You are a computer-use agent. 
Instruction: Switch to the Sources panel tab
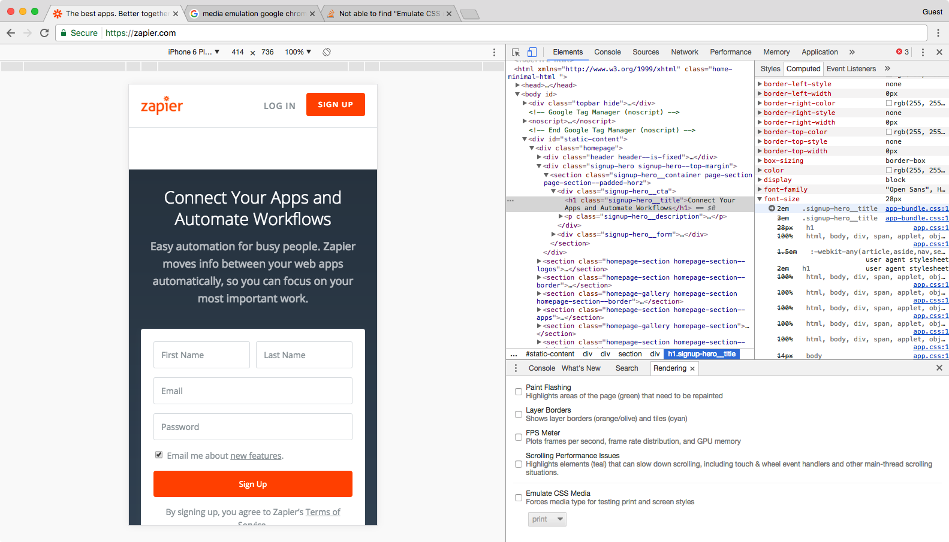646,52
